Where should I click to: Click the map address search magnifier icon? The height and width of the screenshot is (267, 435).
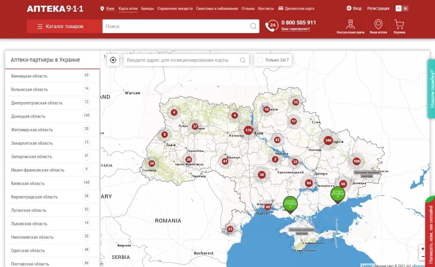(x=243, y=60)
